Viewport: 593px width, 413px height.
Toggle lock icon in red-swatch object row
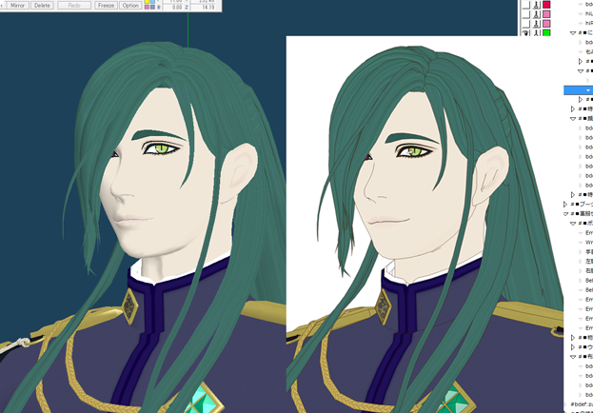[x=536, y=5]
